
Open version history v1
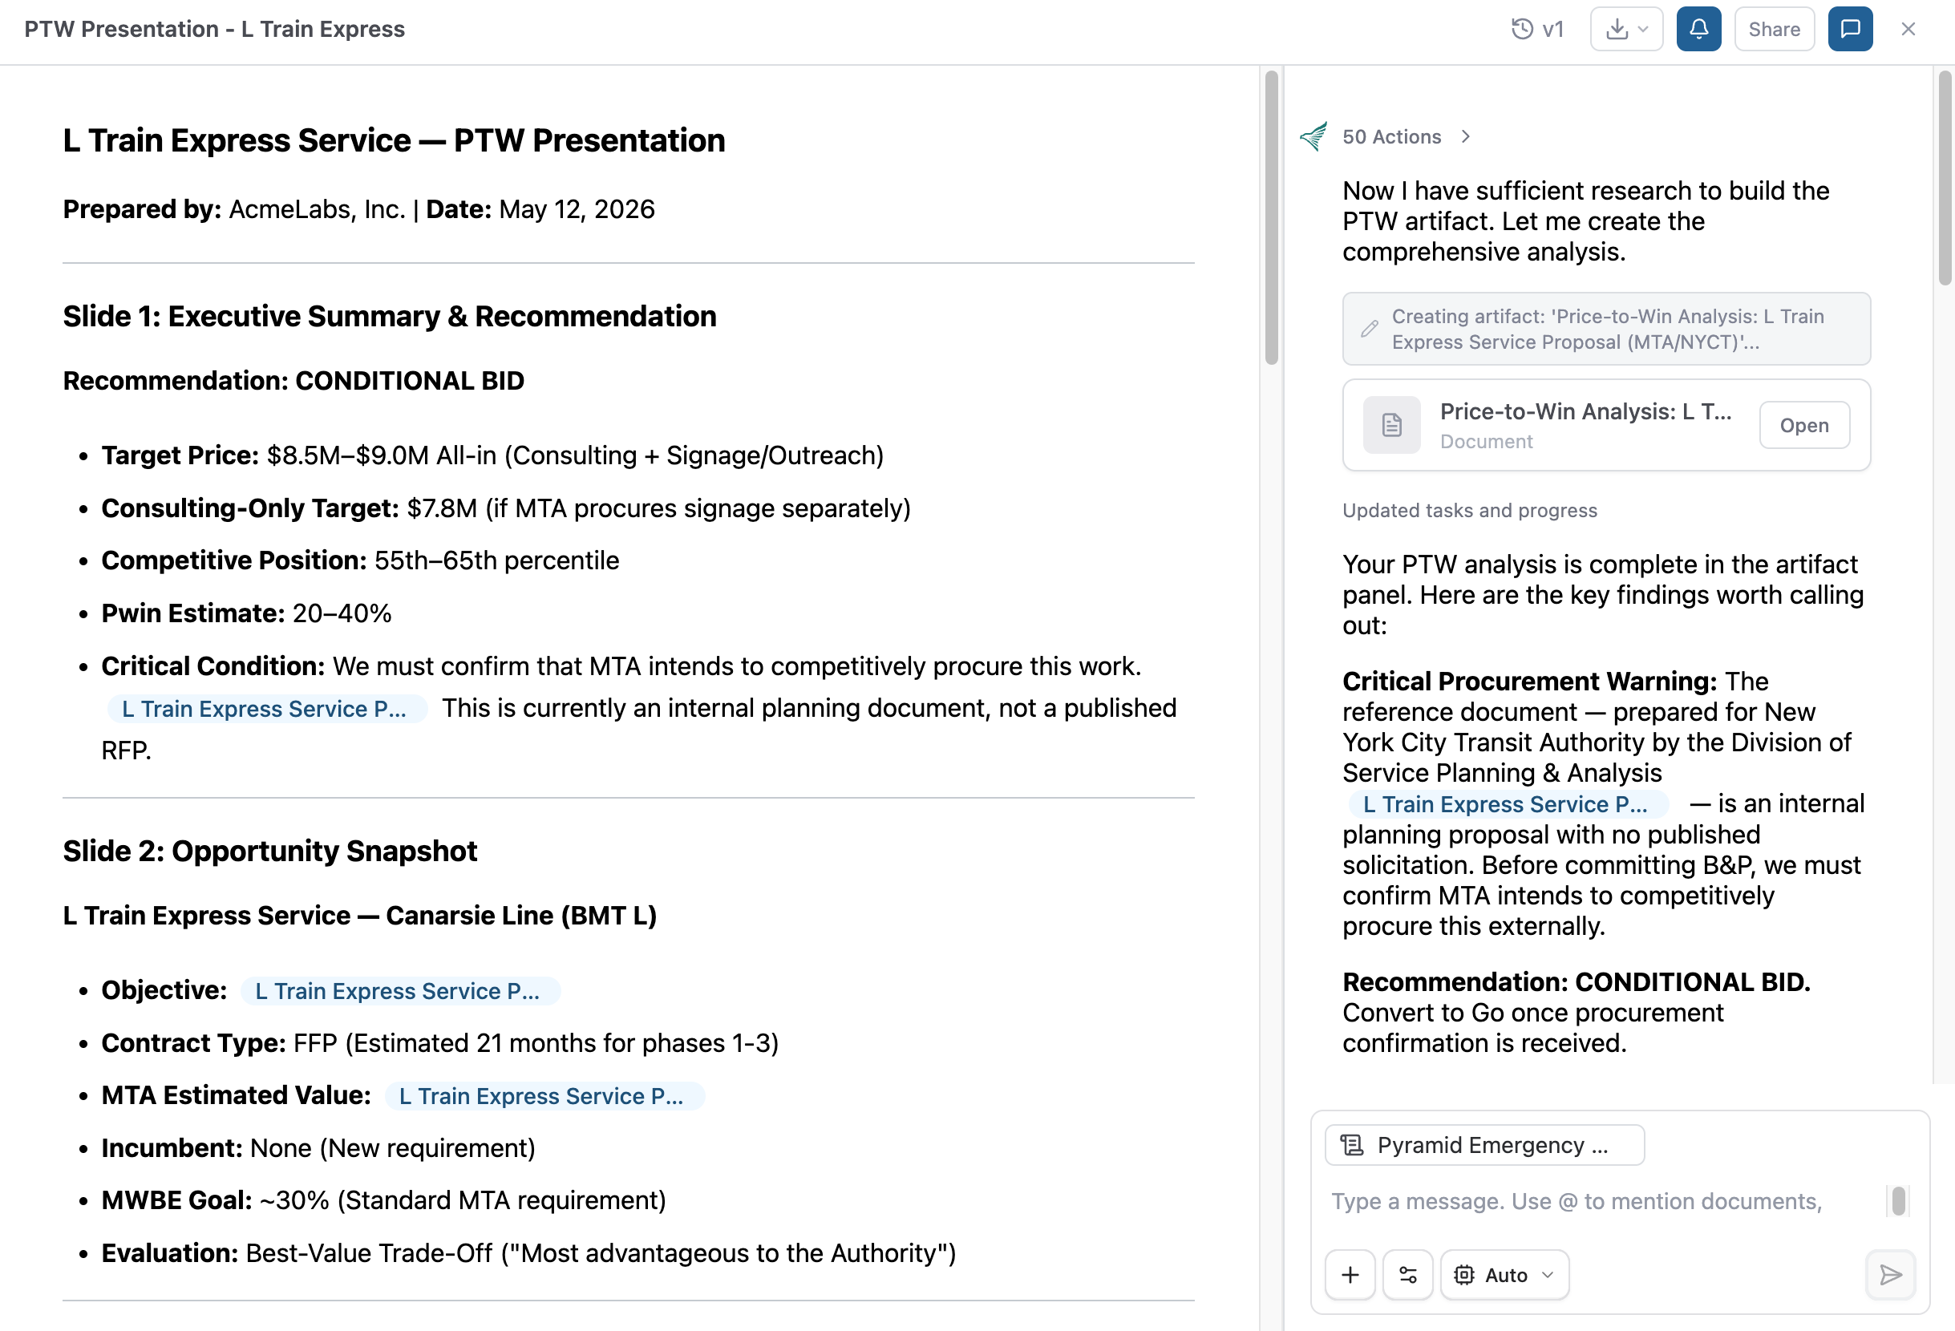tap(1537, 30)
